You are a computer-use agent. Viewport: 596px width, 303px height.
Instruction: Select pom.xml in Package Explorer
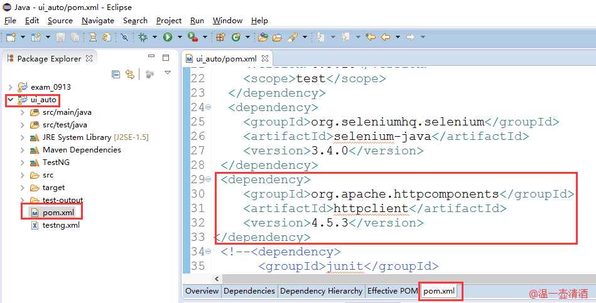click(58, 213)
